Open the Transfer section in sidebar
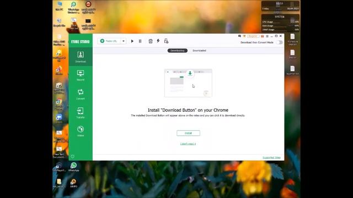Image resolution: width=353 pixels, height=198 pixels. (81, 113)
